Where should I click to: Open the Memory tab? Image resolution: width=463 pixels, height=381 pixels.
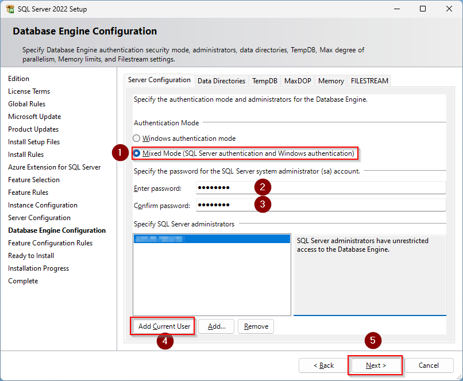click(331, 81)
